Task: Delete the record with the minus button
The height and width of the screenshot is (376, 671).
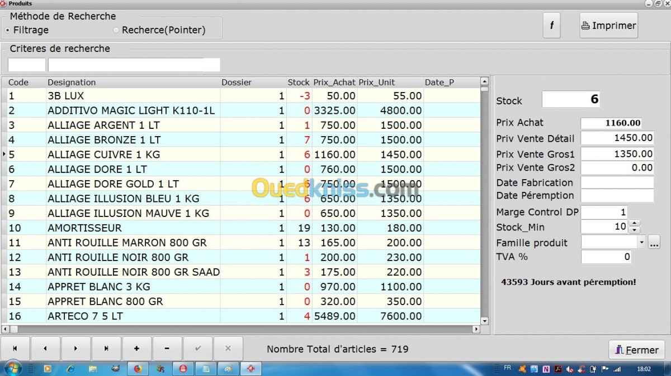Action: 167,349
